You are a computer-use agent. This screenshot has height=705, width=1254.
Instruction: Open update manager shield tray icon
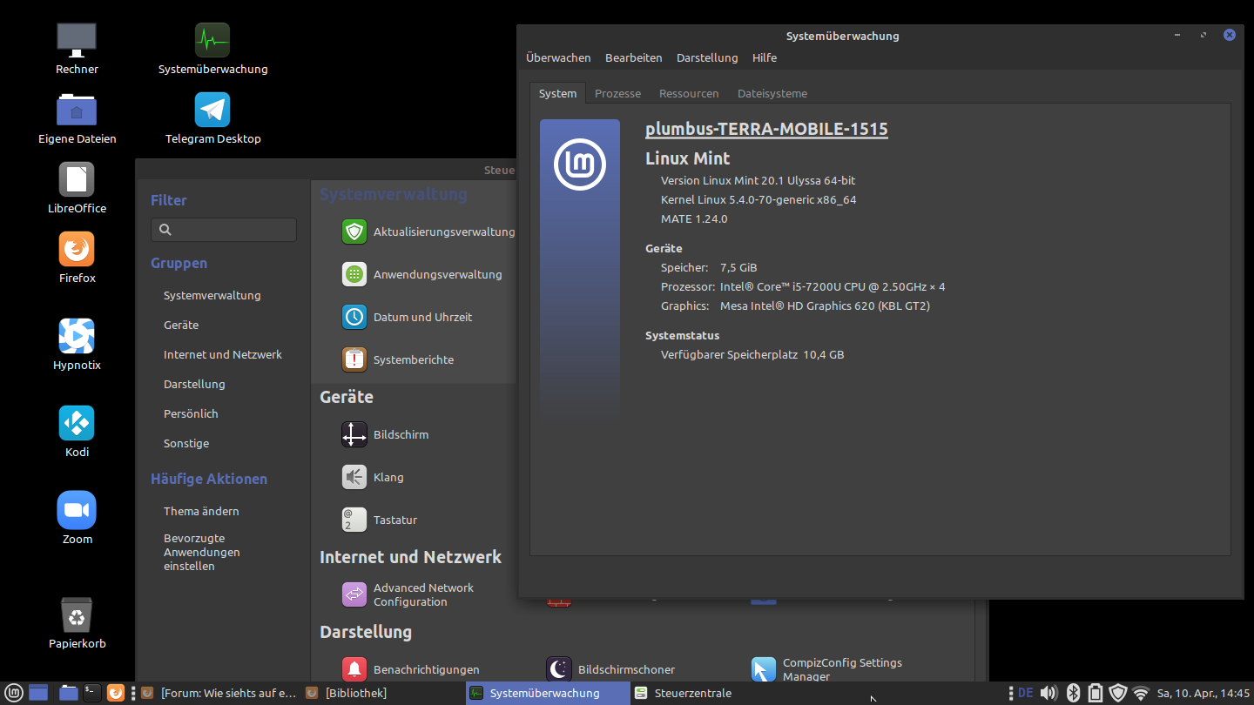[x=1118, y=693]
